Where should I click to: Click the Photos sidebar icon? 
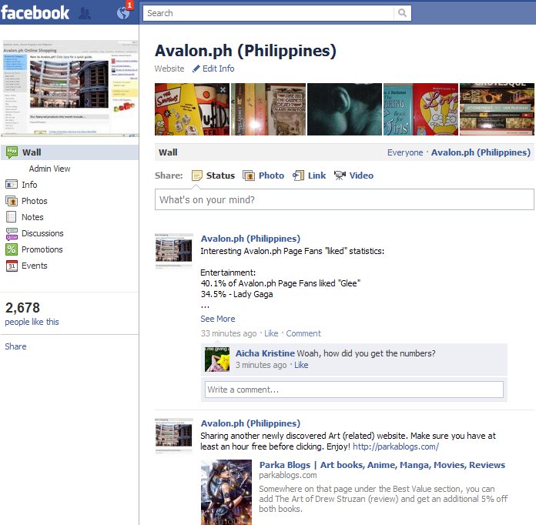[x=12, y=201]
